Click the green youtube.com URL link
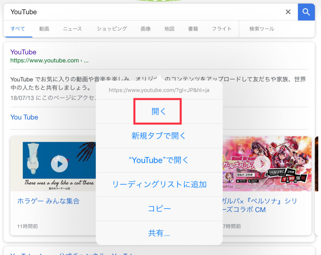Viewport: 321px width, 255px height. pyautogui.click(x=49, y=60)
